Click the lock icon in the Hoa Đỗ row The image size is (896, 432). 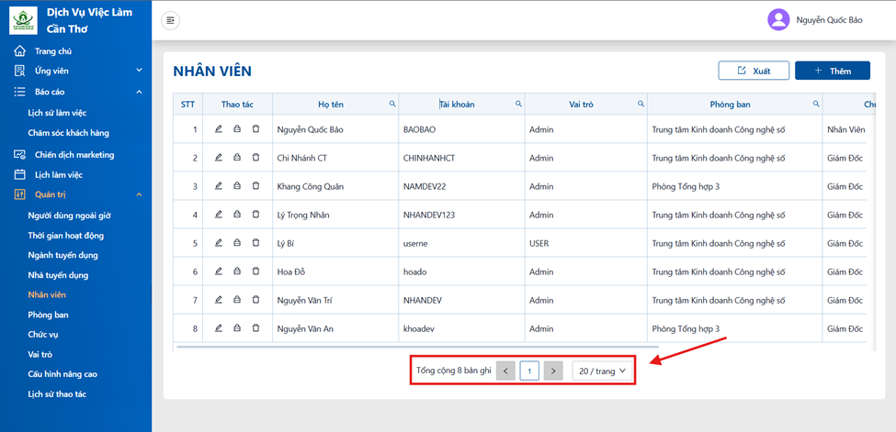click(236, 271)
